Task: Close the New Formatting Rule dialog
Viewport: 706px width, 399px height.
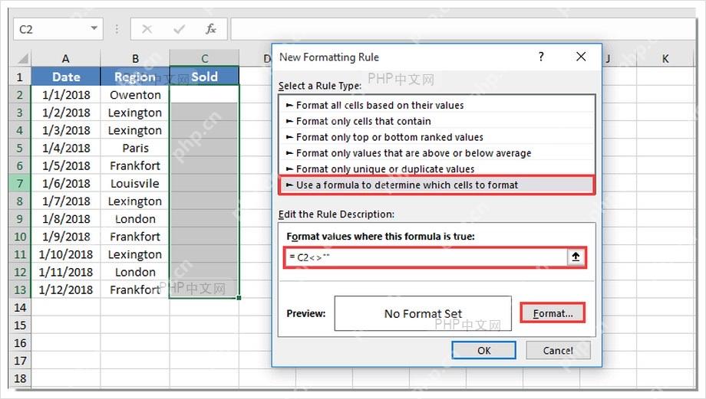Action: tap(581, 57)
